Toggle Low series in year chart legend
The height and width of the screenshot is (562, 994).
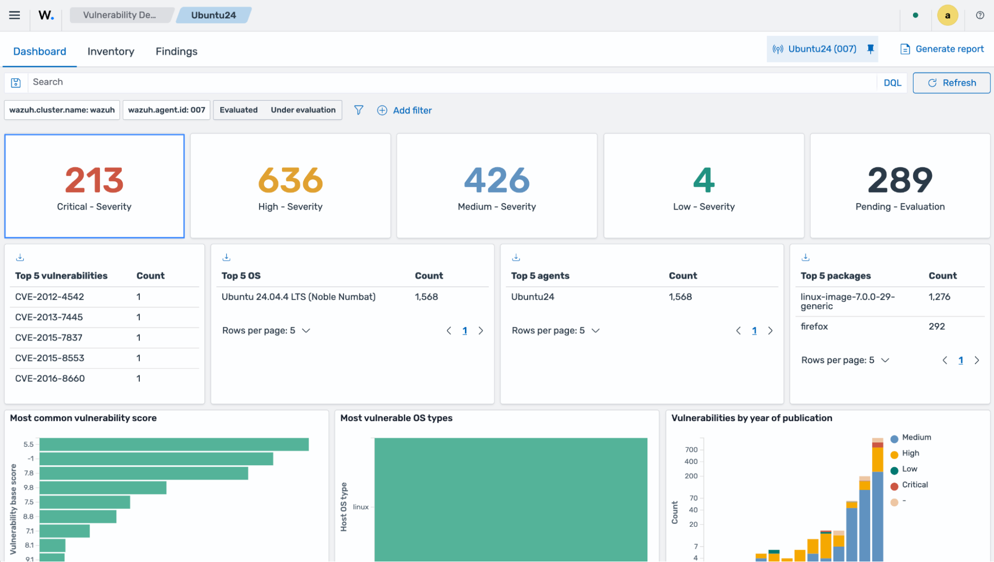(x=909, y=469)
